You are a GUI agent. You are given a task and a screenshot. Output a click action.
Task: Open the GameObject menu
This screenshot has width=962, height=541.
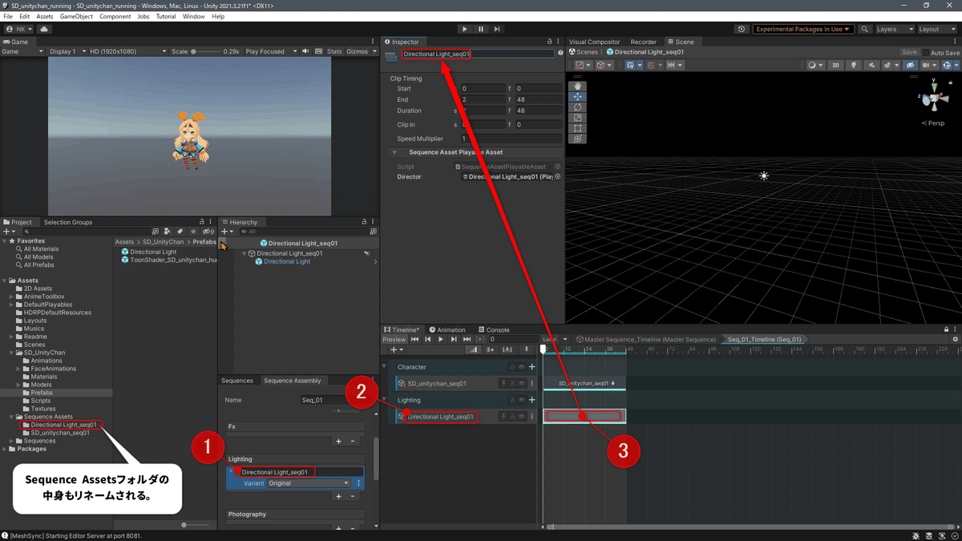tap(76, 16)
